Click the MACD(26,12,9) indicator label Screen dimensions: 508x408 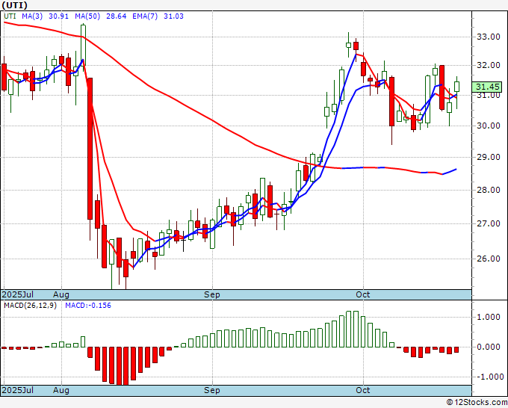click(30, 306)
